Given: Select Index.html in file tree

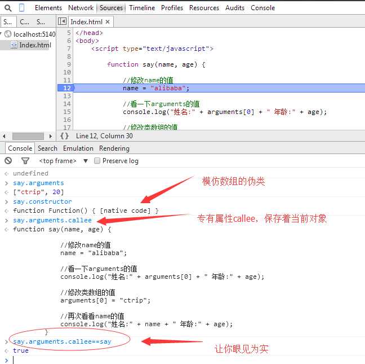Looking at the screenshot, I should point(35,45).
